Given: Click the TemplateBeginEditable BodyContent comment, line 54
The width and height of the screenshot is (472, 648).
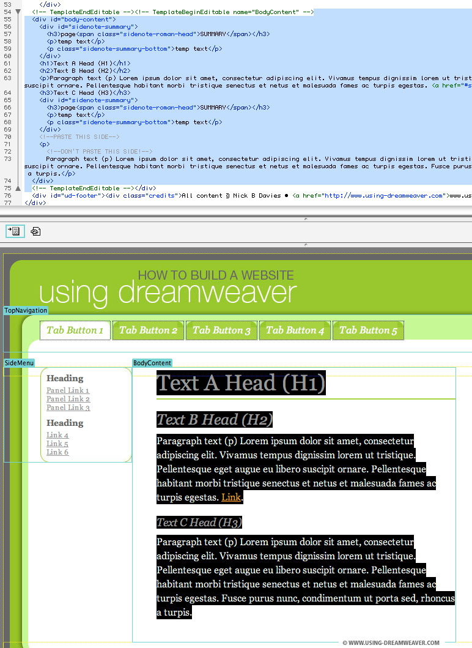Looking at the screenshot, I should tap(224, 12).
